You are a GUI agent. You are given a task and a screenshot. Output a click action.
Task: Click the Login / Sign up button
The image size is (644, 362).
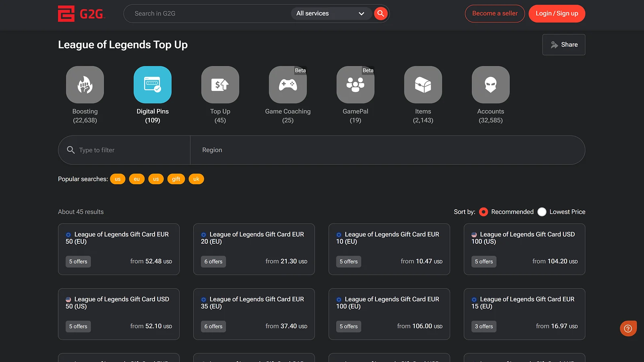click(x=557, y=13)
